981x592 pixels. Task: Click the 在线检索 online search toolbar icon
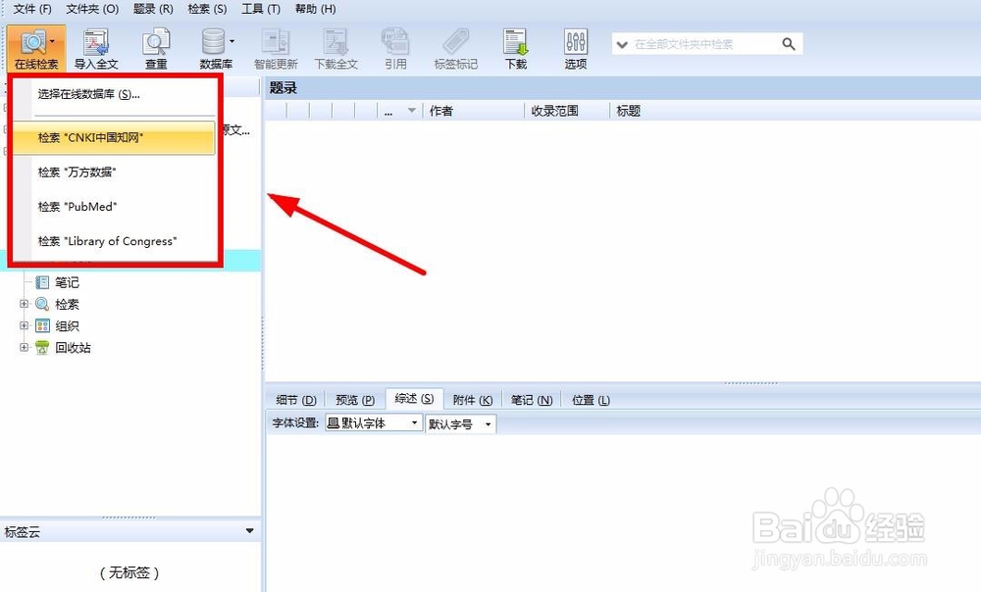(x=31, y=43)
